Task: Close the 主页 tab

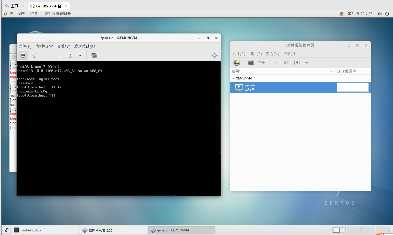Action: point(23,6)
